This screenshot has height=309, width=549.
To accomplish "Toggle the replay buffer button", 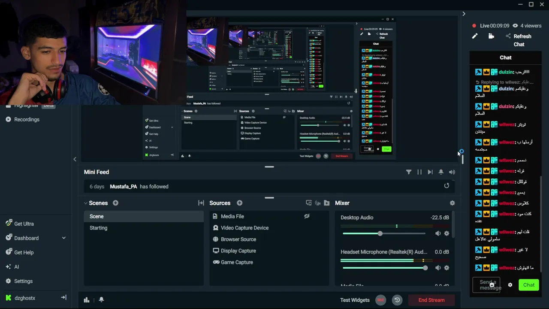I will [397, 300].
